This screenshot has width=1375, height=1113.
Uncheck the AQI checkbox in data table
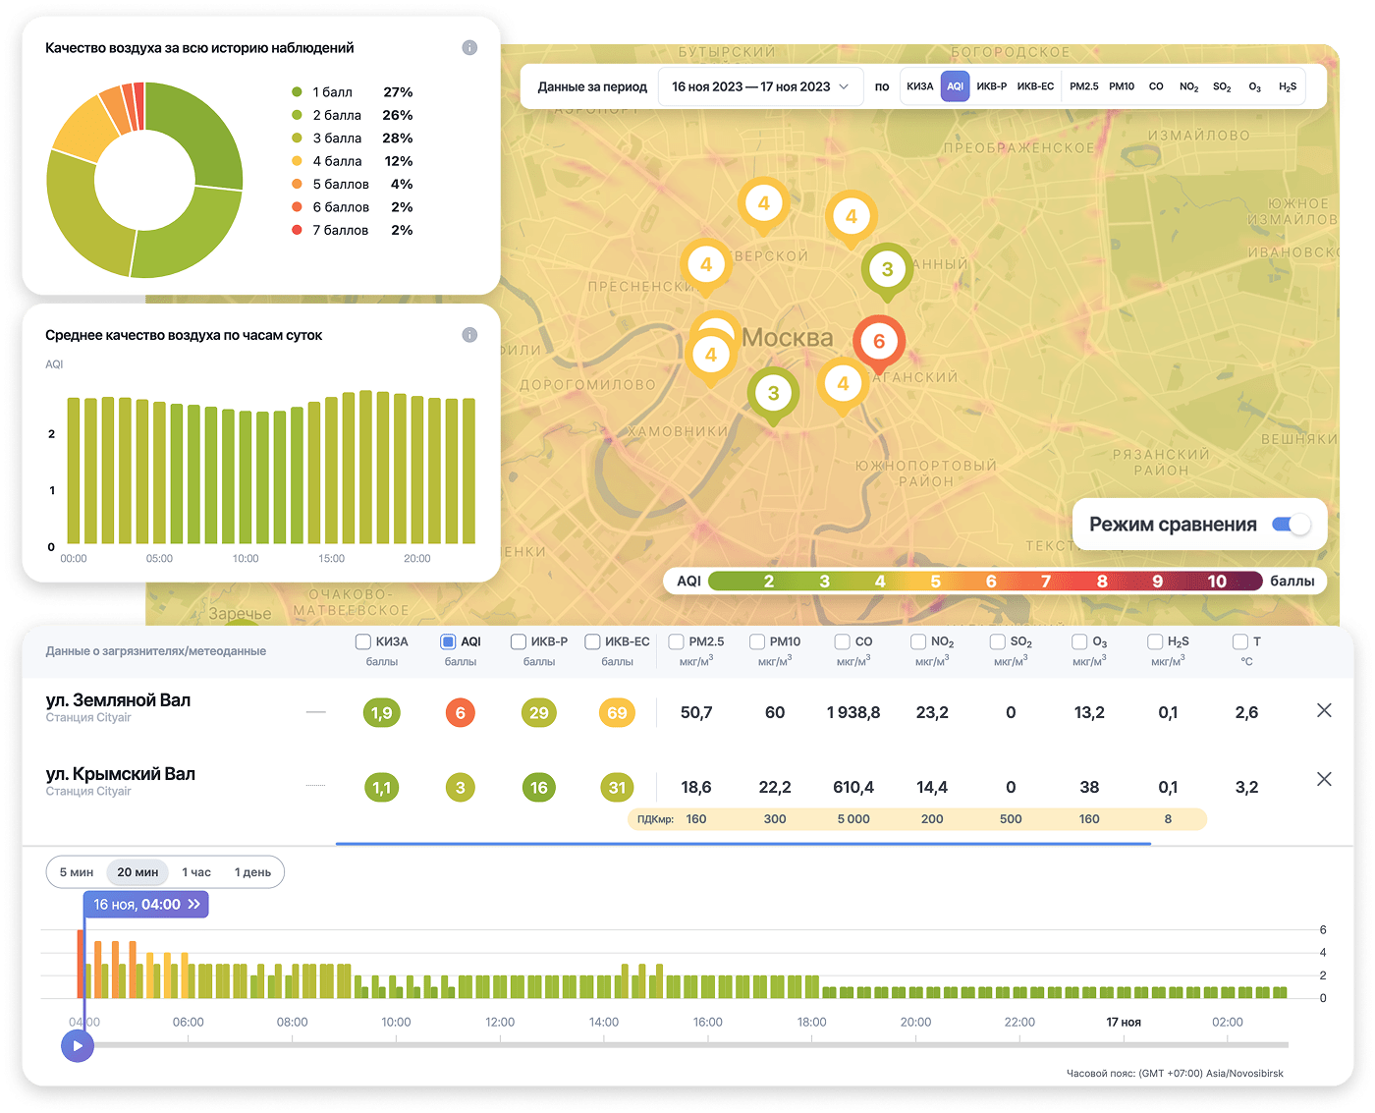(448, 641)
